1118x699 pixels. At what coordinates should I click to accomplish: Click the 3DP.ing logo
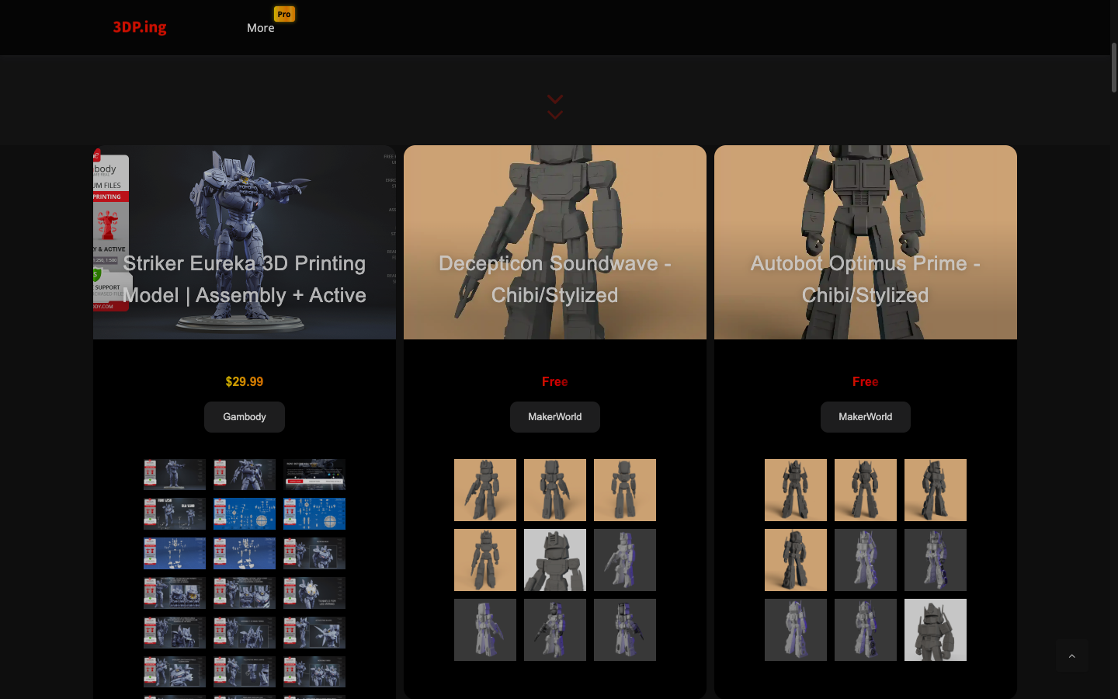(x=140, y=27)
